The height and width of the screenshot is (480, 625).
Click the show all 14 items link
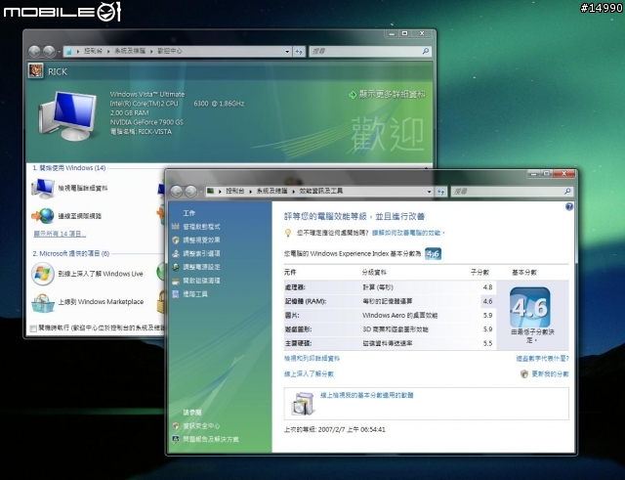coord(60,234)
